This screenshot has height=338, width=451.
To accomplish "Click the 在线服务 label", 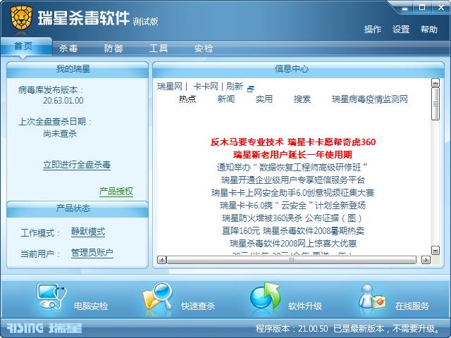I will (x=412, y=306).
